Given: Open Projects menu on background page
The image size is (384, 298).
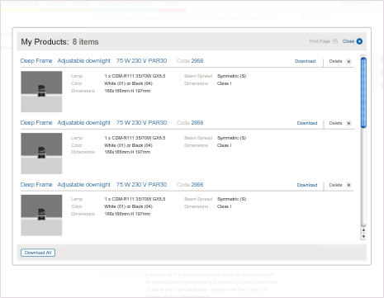Looking at the screenshot, I should click(171, 3).
